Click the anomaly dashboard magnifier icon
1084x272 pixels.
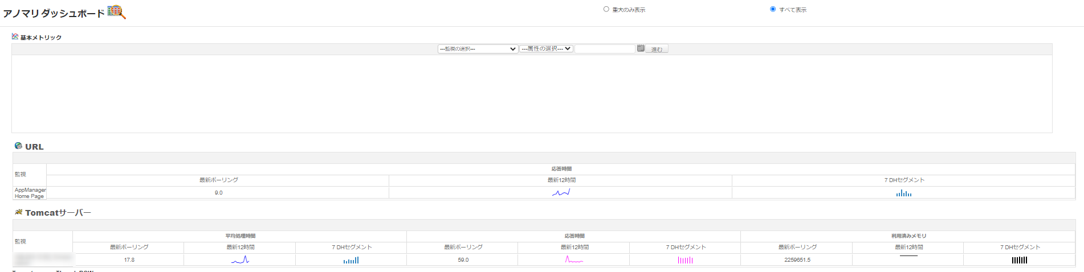(116, 12)
